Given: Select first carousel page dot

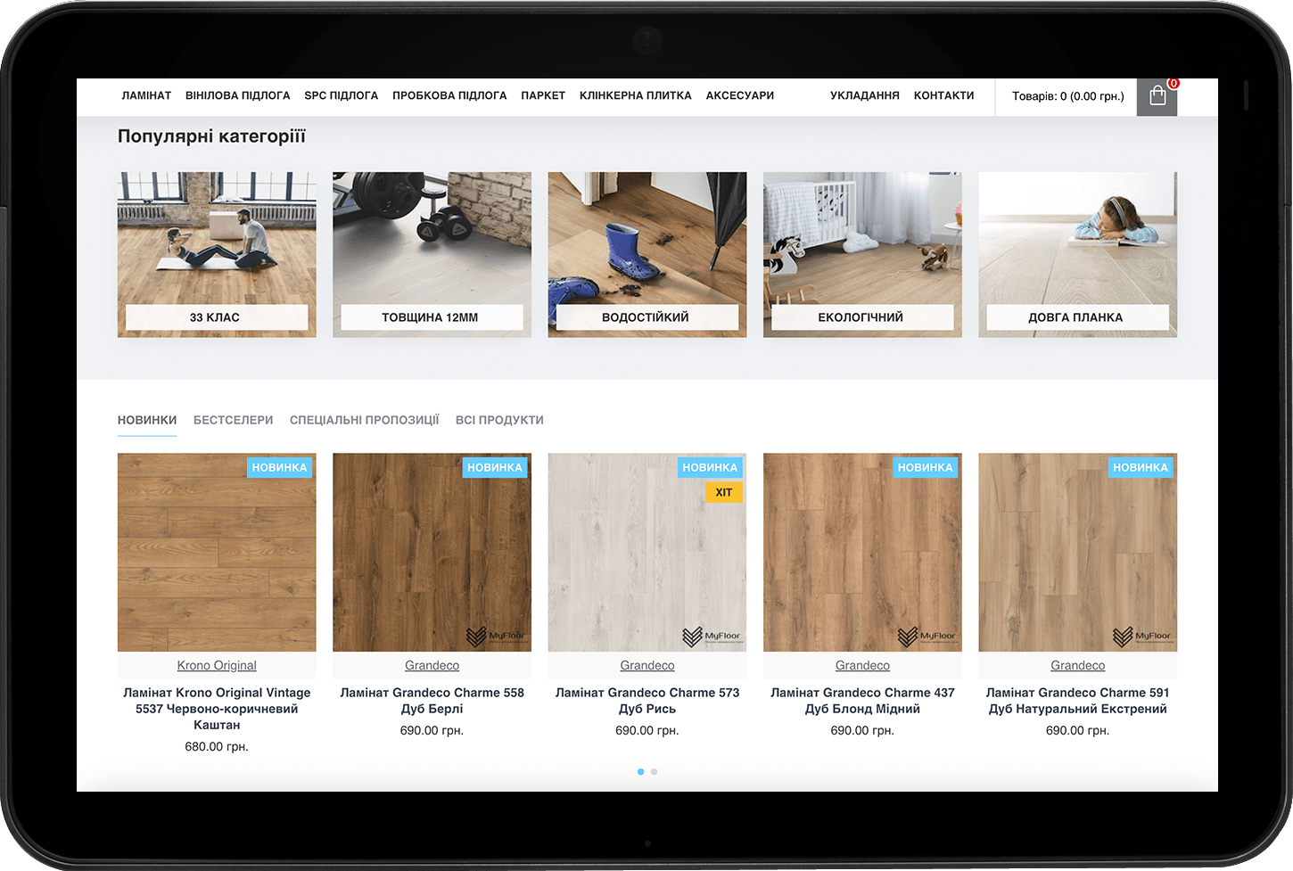Looking at the screenshot, I should [640, 772].
